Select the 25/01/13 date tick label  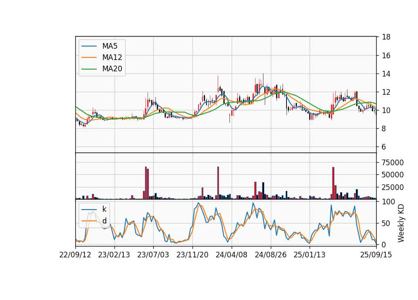click(310, 255)
